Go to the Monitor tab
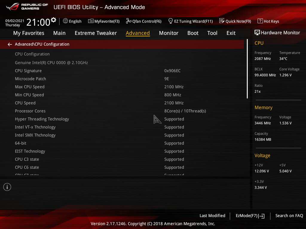Viewport: 306px width, 229px height. pos(169,33)
